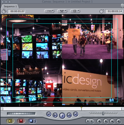Image resolution: width=124 pixels, height=125 pixels.
Task: Open the view options pop-up menu
Action: (75, 11)
